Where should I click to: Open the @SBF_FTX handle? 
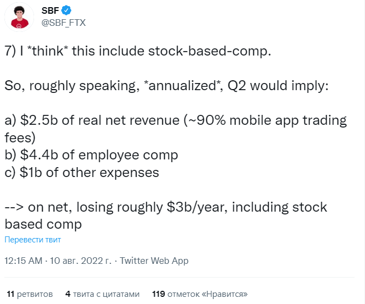(63, 23)
